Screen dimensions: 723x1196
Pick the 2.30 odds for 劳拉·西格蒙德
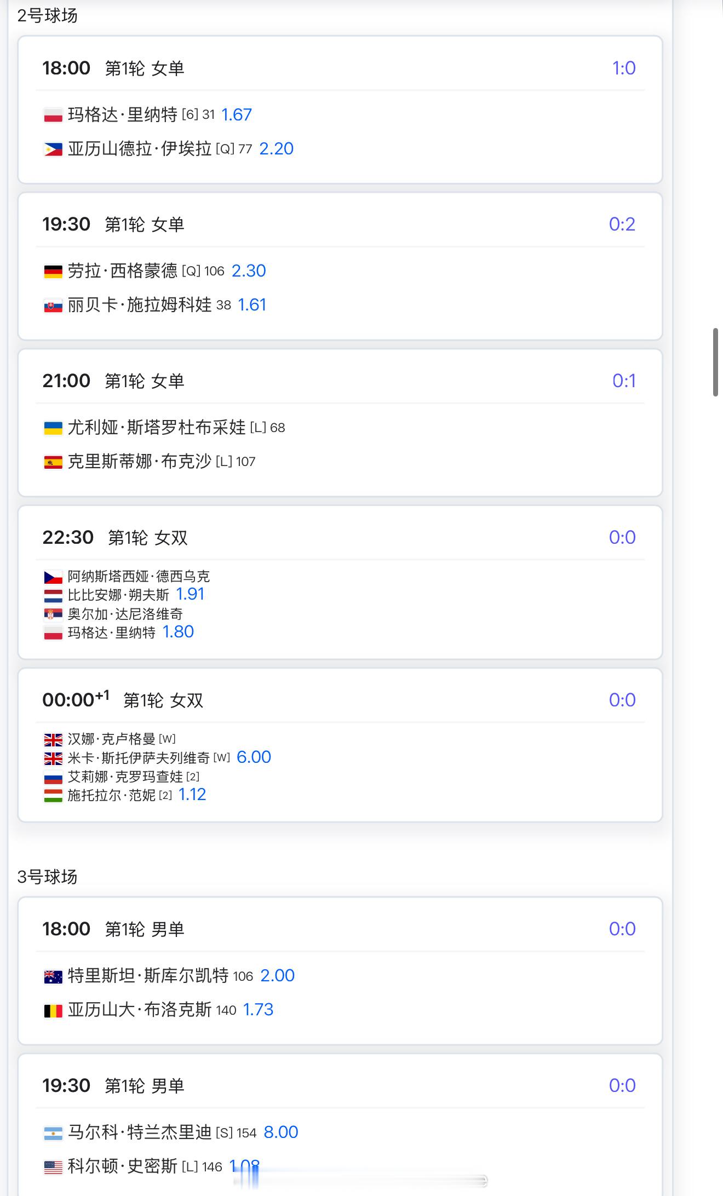(249, 271)
